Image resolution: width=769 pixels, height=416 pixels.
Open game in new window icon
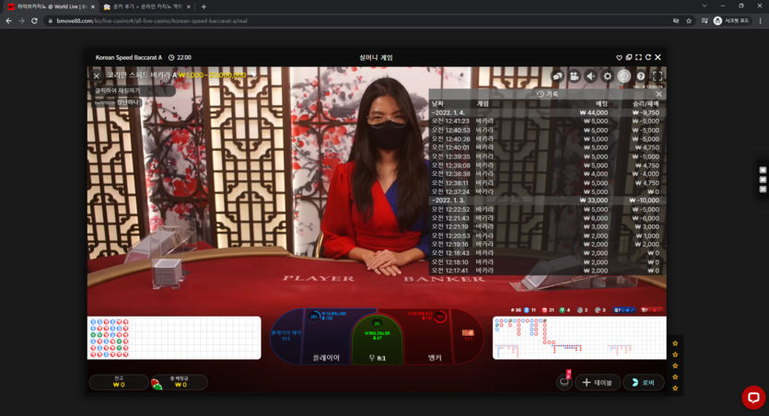629,57
